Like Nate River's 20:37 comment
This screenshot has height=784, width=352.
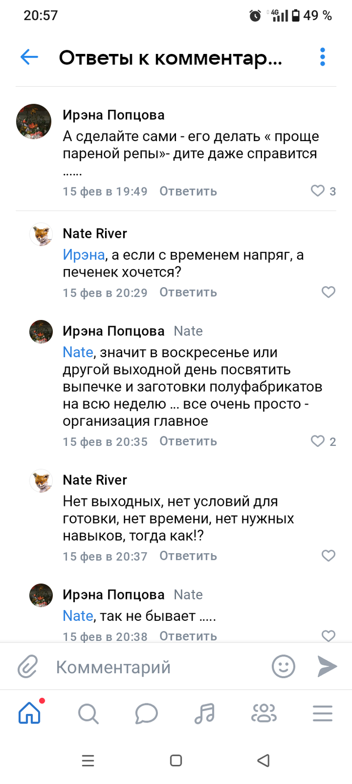click(x=328, y=556)
